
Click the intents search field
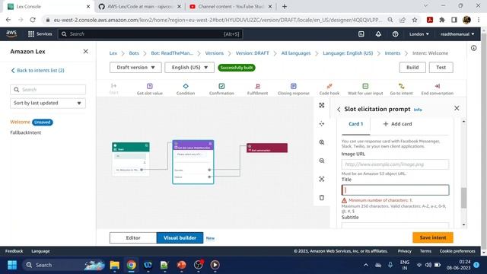[x=48, y=90]
